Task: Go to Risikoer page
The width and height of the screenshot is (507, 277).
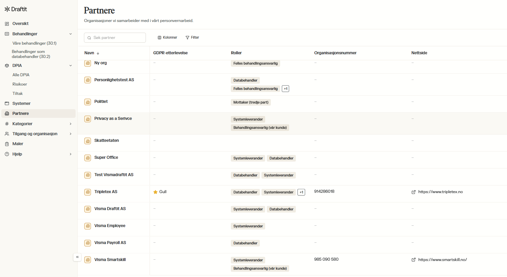Action: (x=20, y=84)
